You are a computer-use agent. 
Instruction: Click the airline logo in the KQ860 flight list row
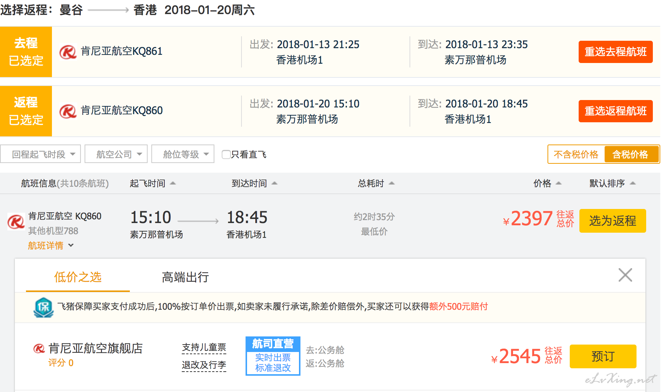pos(16,222)
